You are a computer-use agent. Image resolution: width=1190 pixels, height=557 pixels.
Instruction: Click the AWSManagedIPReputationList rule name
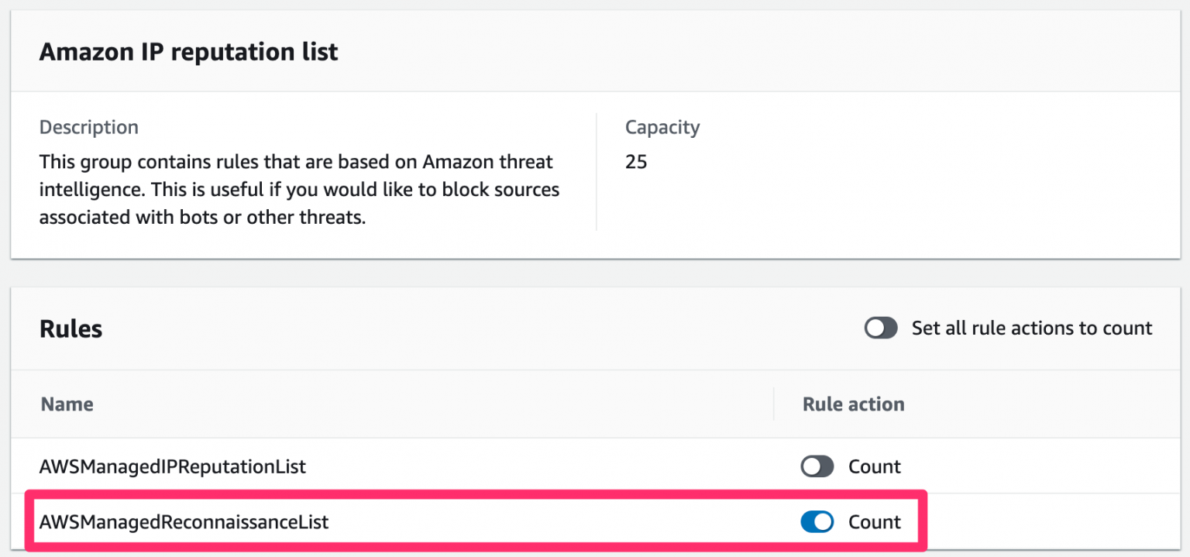[x=174, y=466]
